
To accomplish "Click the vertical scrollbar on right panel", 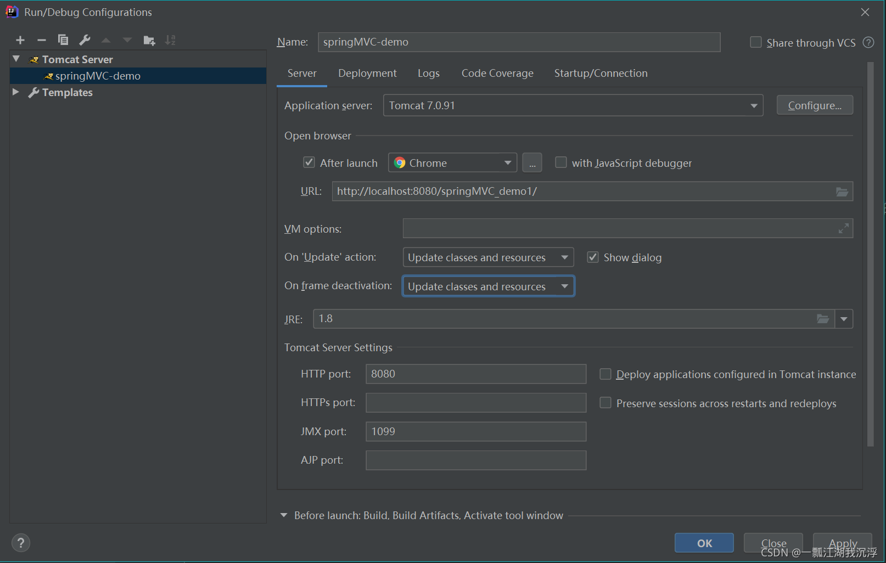I will click(x=870, y=254).
